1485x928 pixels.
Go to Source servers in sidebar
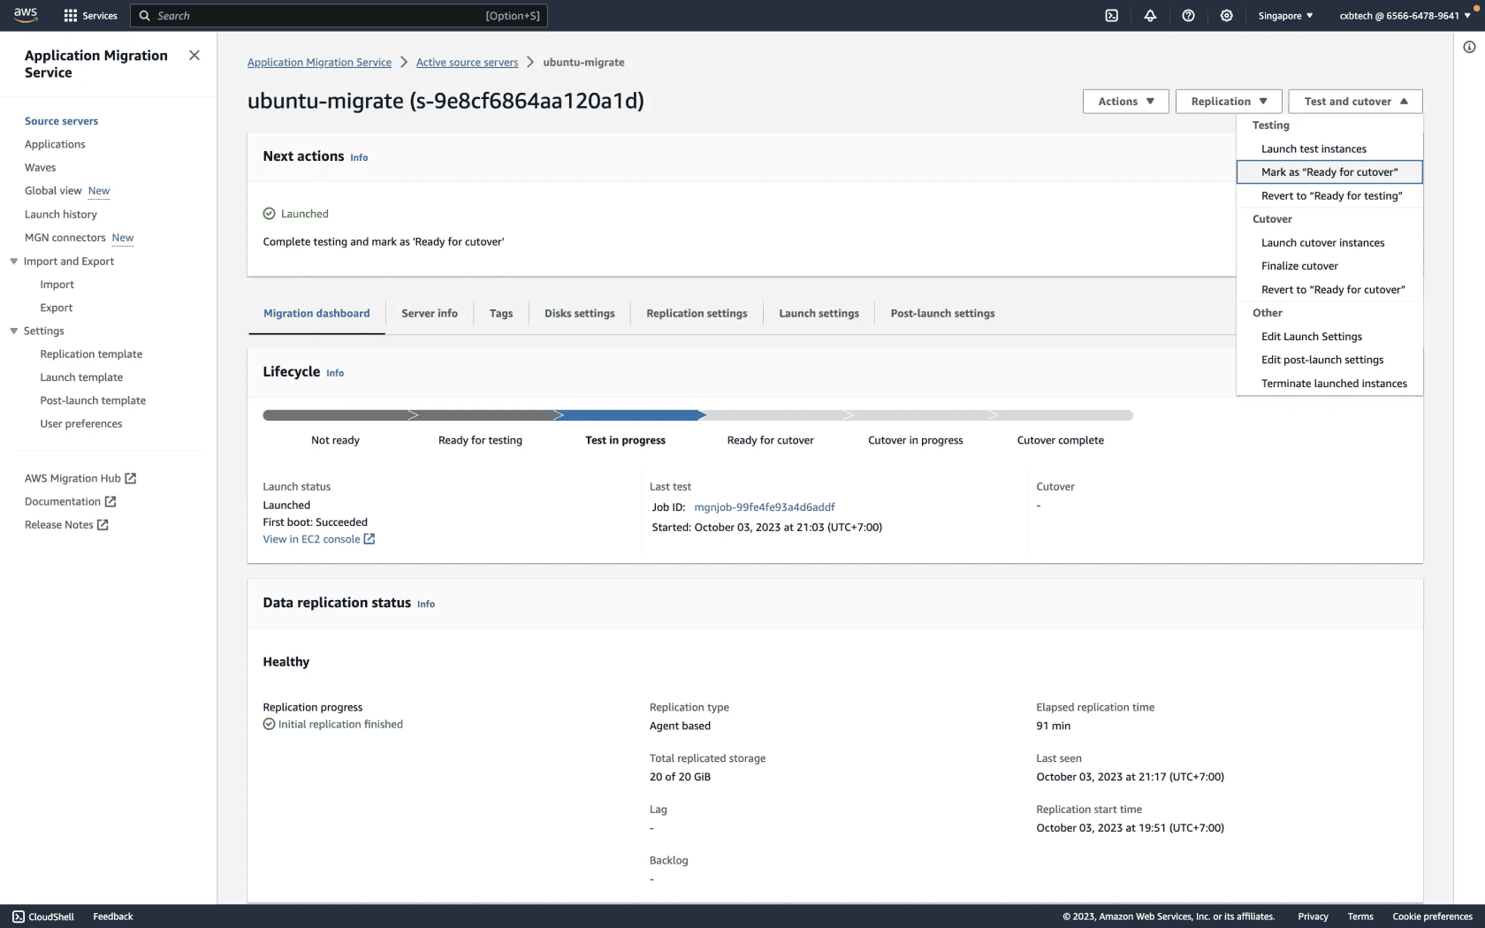(x=61, y=121)
